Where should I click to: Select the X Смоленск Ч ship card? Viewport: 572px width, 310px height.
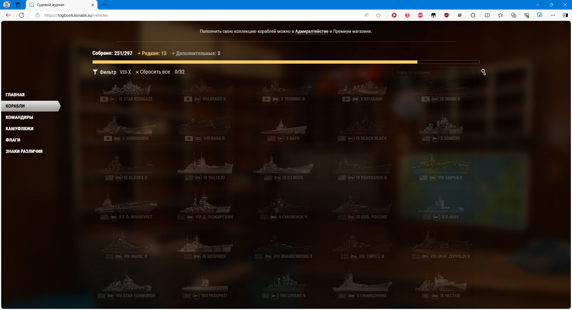tap(284, 205)
